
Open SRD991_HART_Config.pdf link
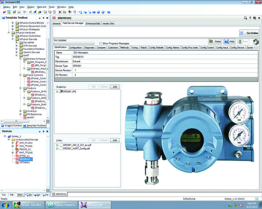click(76, 149)
